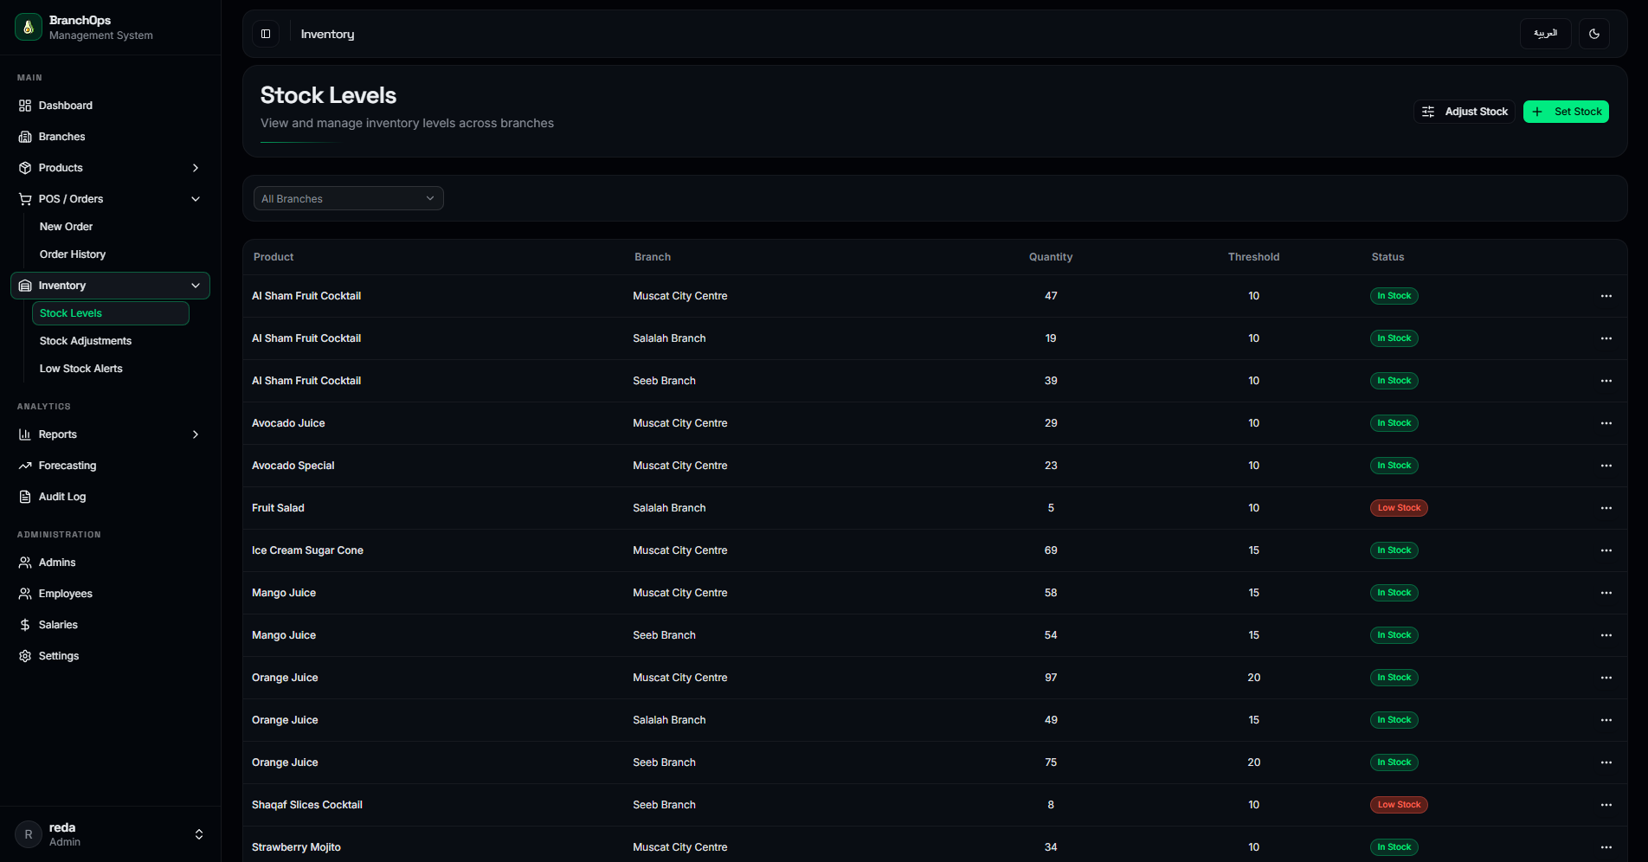This screenshot has width=1648, height=862.
Task: Open the Dashboard label in sidebar
Action: pyautogui.click(x=66, y=106)
